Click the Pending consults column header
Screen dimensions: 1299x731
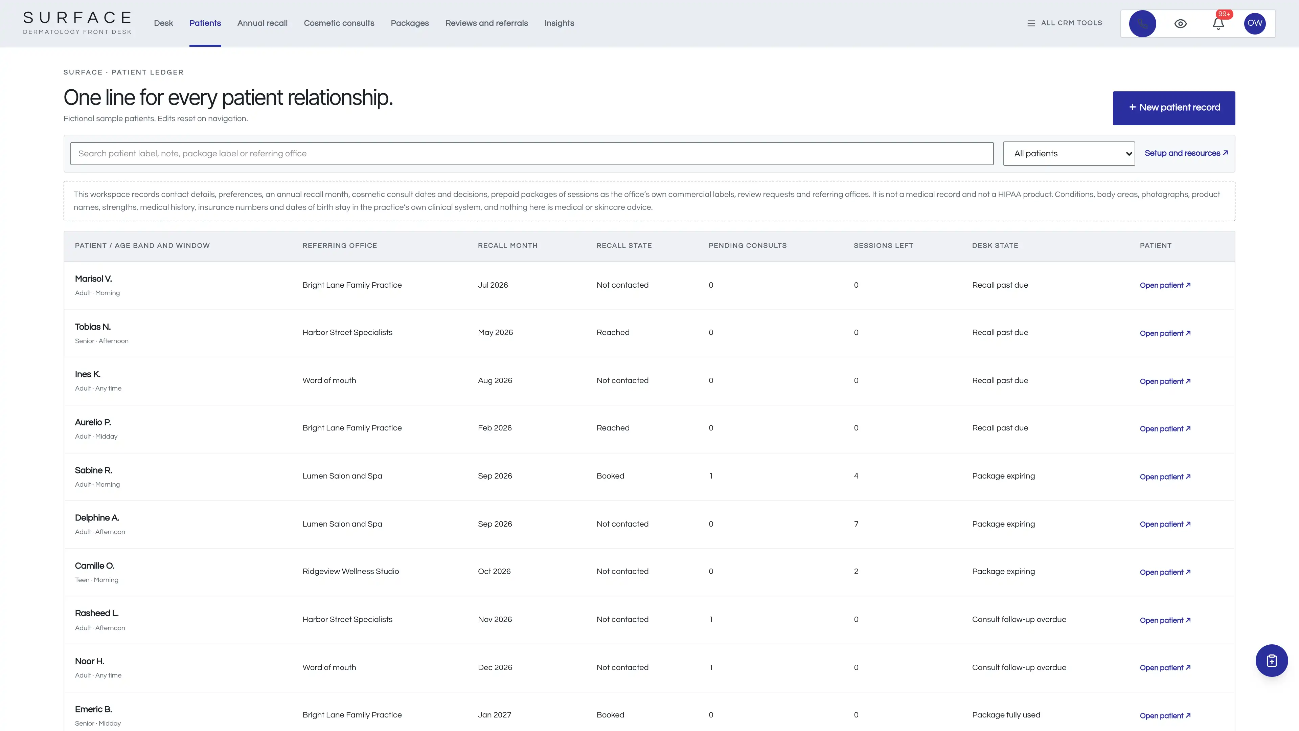747,246
